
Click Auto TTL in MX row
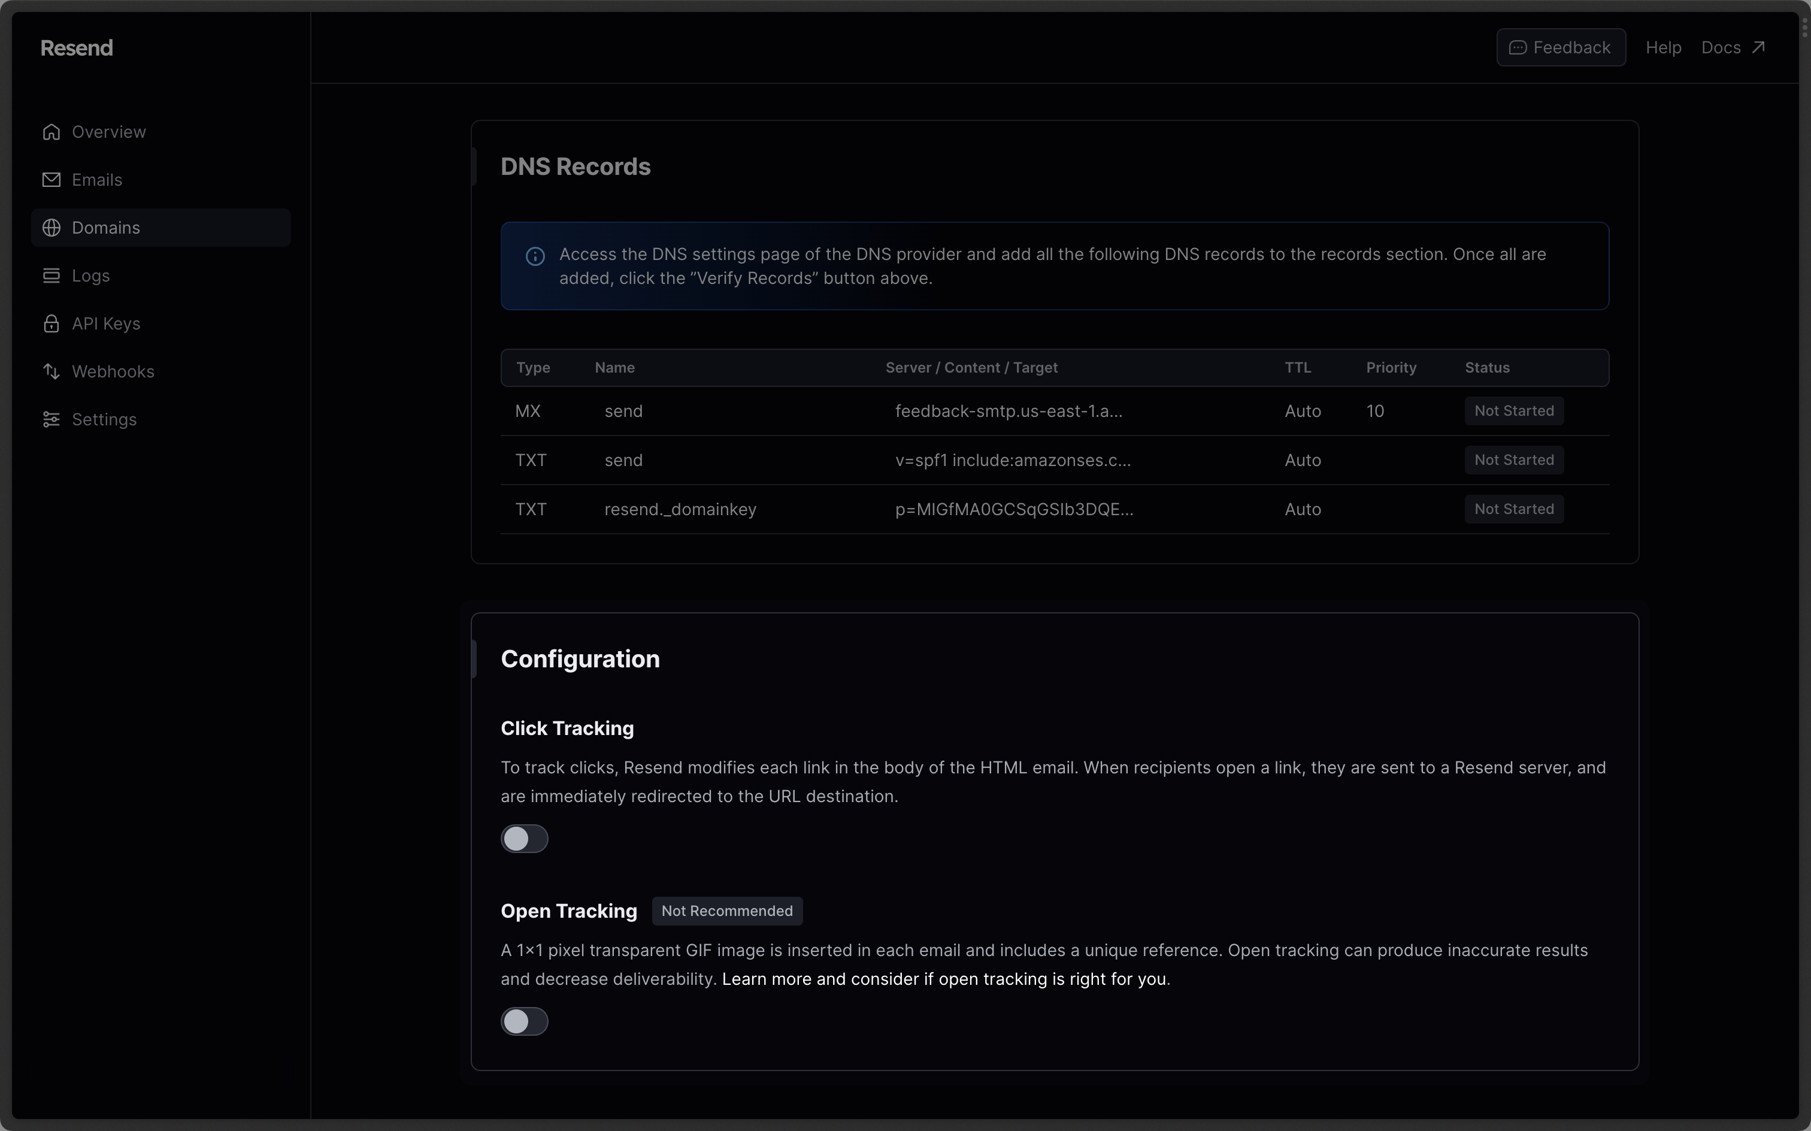1302,411
